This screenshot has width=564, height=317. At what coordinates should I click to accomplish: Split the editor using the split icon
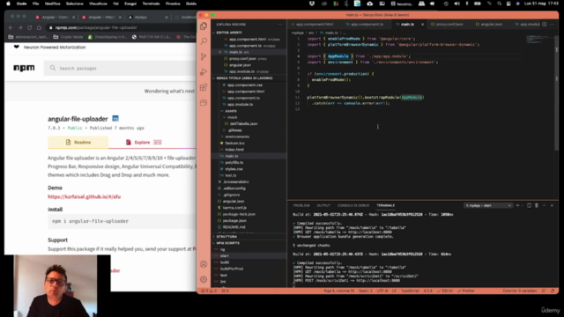coord(545,25)
